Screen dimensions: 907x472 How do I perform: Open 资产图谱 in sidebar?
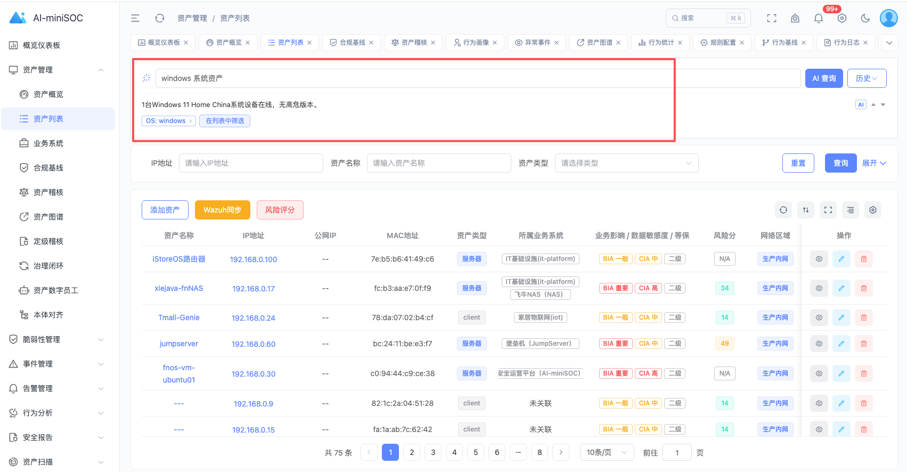(58, 217)
